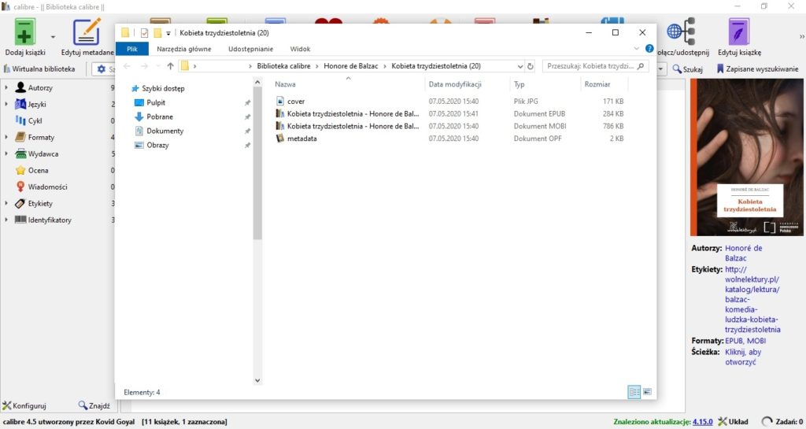This screenshot has width=806, height=429.
Task: Open the Udostępnianie ribbon tab
Action: tap(251, 49)
